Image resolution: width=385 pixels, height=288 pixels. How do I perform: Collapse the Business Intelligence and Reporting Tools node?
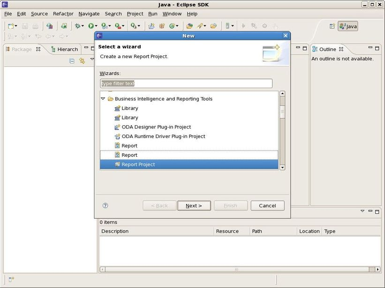point(103,99)
